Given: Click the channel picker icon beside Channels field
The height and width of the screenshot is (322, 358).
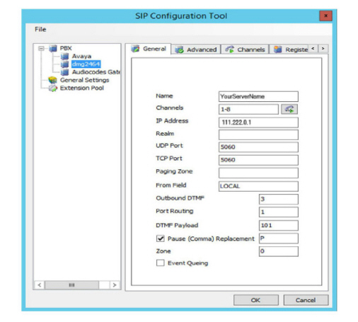Looking at the screenshot, I should click(x=289, y=109).
